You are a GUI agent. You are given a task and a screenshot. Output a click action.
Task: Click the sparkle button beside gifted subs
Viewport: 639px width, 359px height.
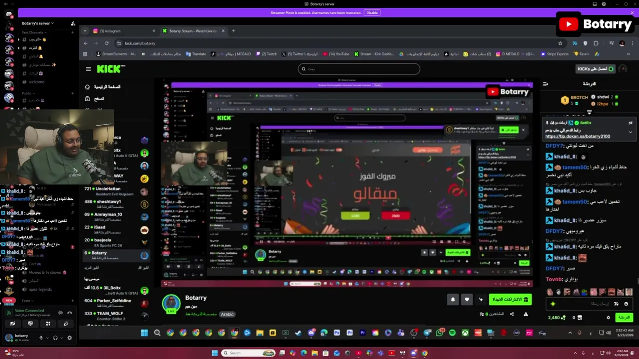[x=481, y=299]
